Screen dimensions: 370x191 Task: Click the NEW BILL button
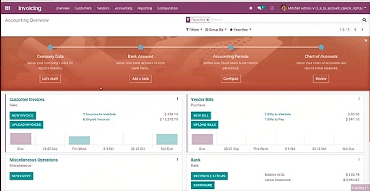click(201, 116)
